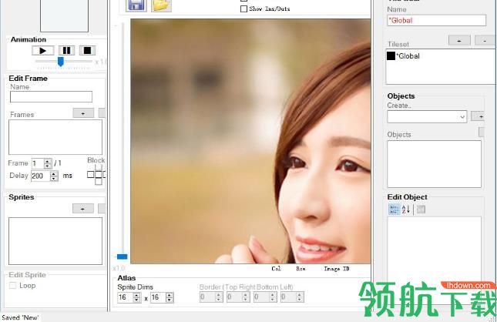The image size is (497, 322).
Task: Add a sprite with plus button
Action: tap(83, 209)
